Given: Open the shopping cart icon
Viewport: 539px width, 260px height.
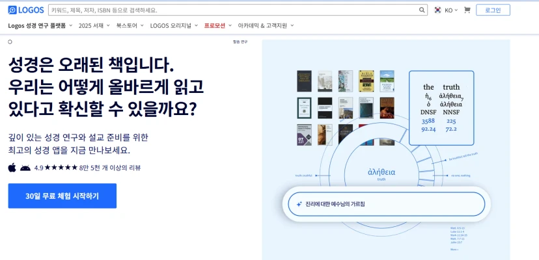Looking at the screenshot, I should click(467, 10).
